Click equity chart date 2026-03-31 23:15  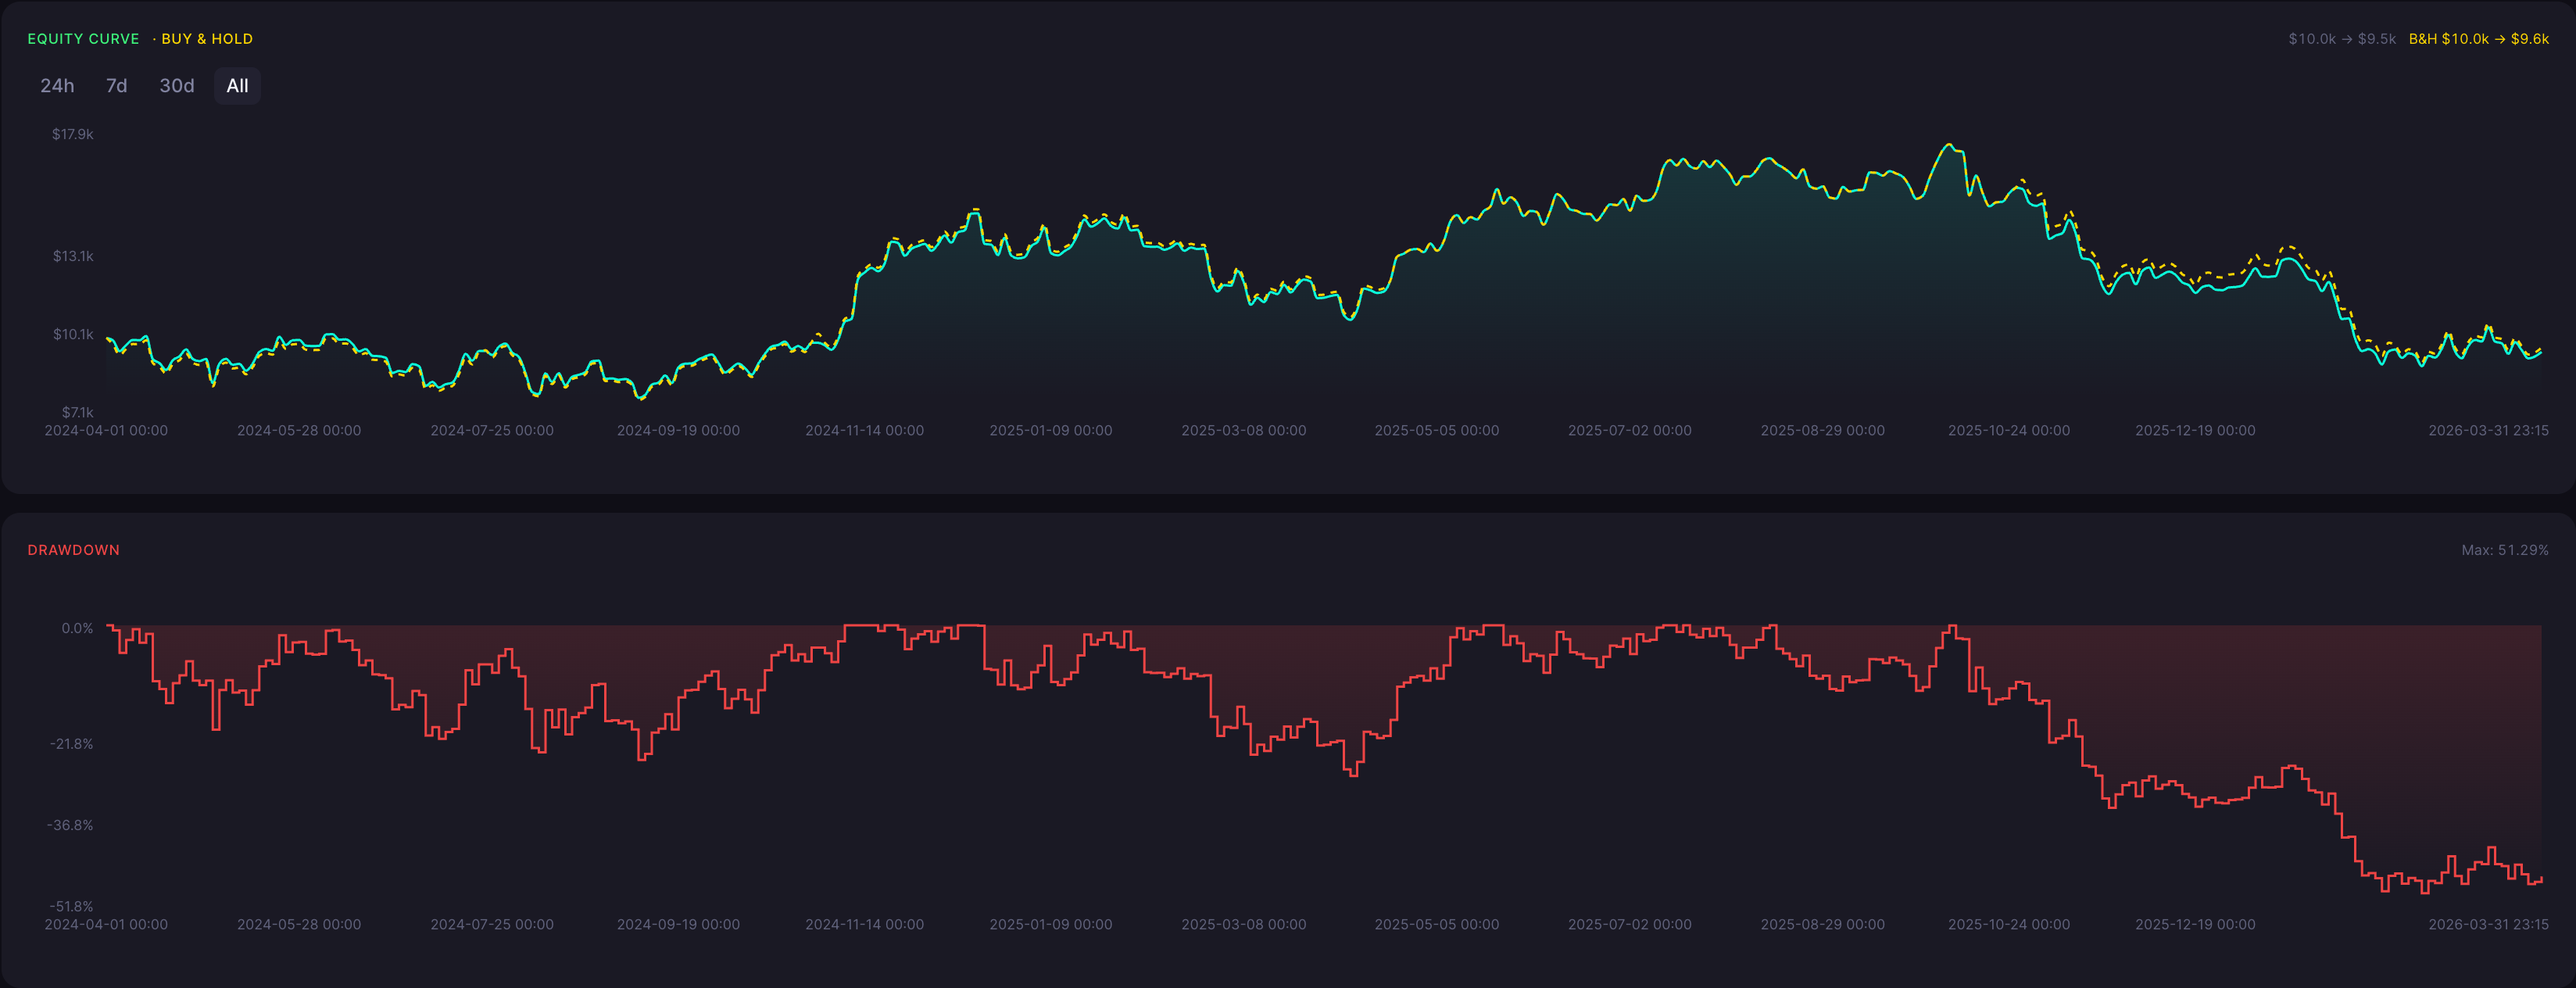tap(2488, 430)
